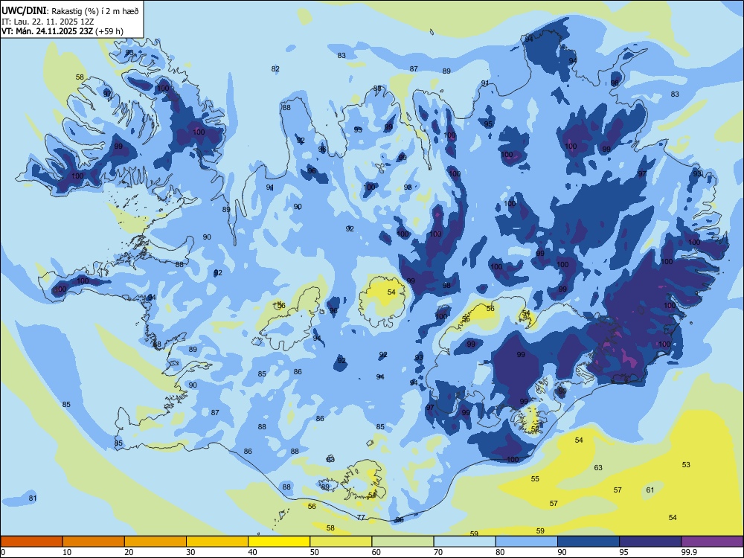Viewport: 744px width, 558px height.
Task: Click the value '53' in the southeast ocean
Action: pos(686,464)
